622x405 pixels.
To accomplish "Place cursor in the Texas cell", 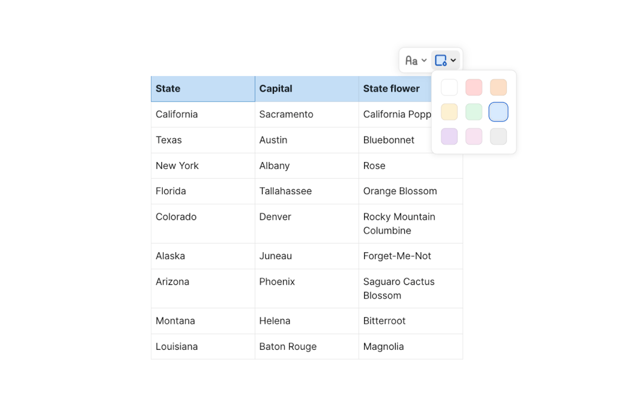I will point(203,140).
